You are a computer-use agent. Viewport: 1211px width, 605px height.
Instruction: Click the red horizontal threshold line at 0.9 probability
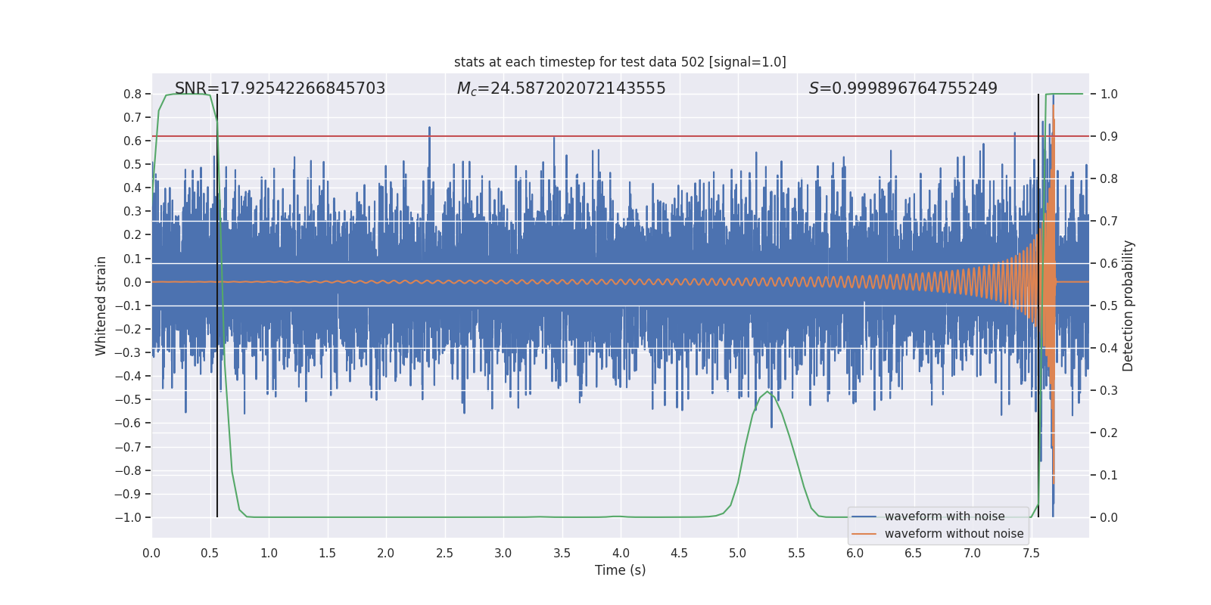[621, 136]
